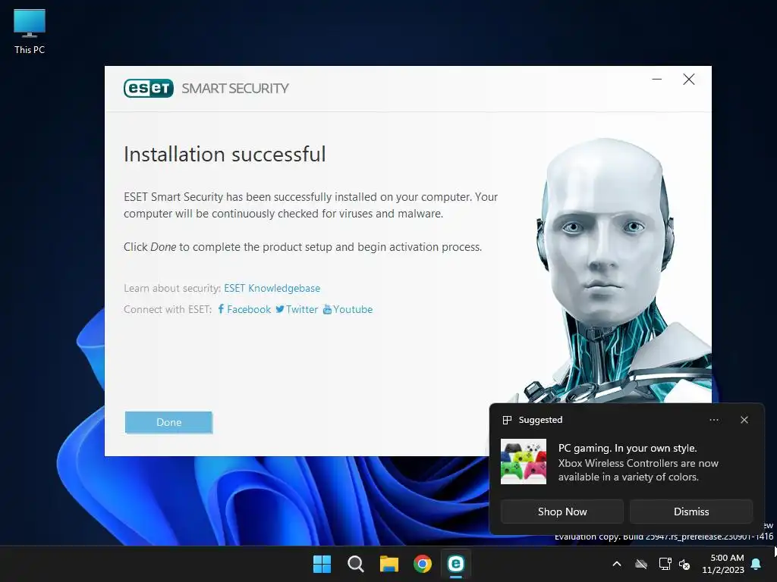Select the This PC desktop icon
The width and height of the screenshot is (777, 582).
tap(30, 31)
